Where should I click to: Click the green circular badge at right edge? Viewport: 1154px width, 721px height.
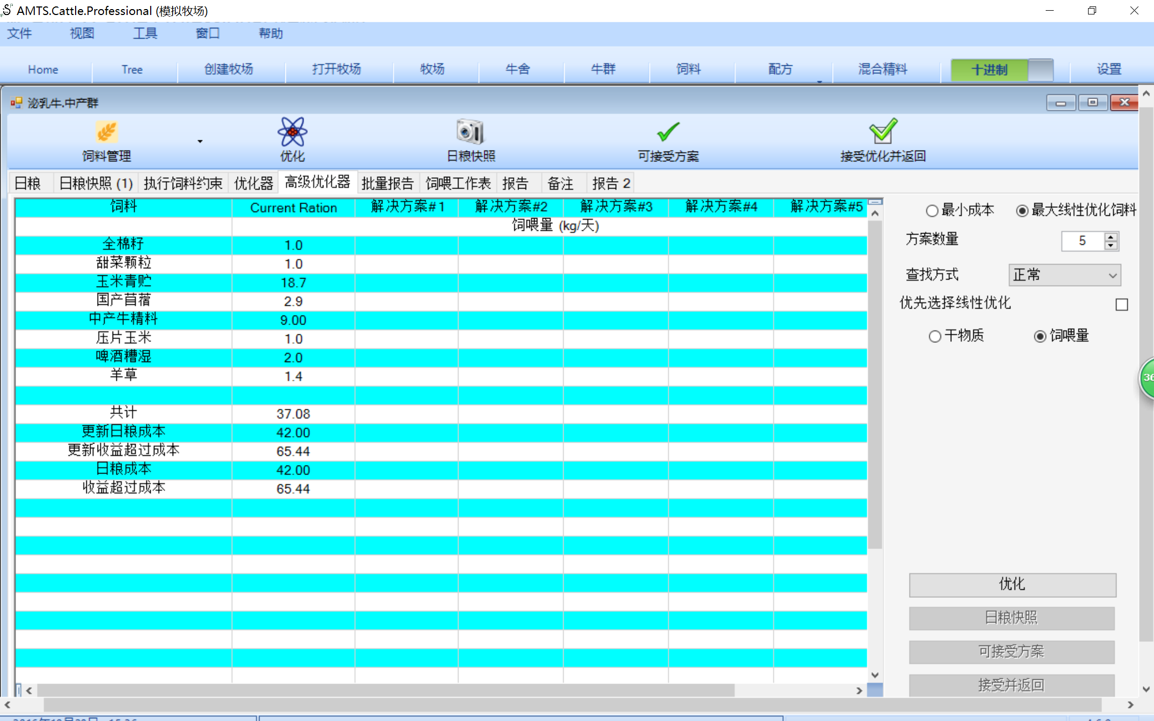click(x=1147, y=378)
